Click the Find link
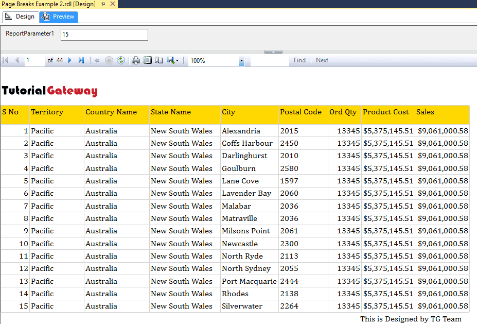477x324 pixels. (299, 60)
